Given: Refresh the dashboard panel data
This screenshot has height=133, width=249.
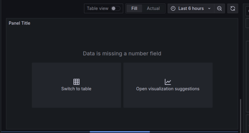Looking at the screenshot, I should tap(233, 8).
